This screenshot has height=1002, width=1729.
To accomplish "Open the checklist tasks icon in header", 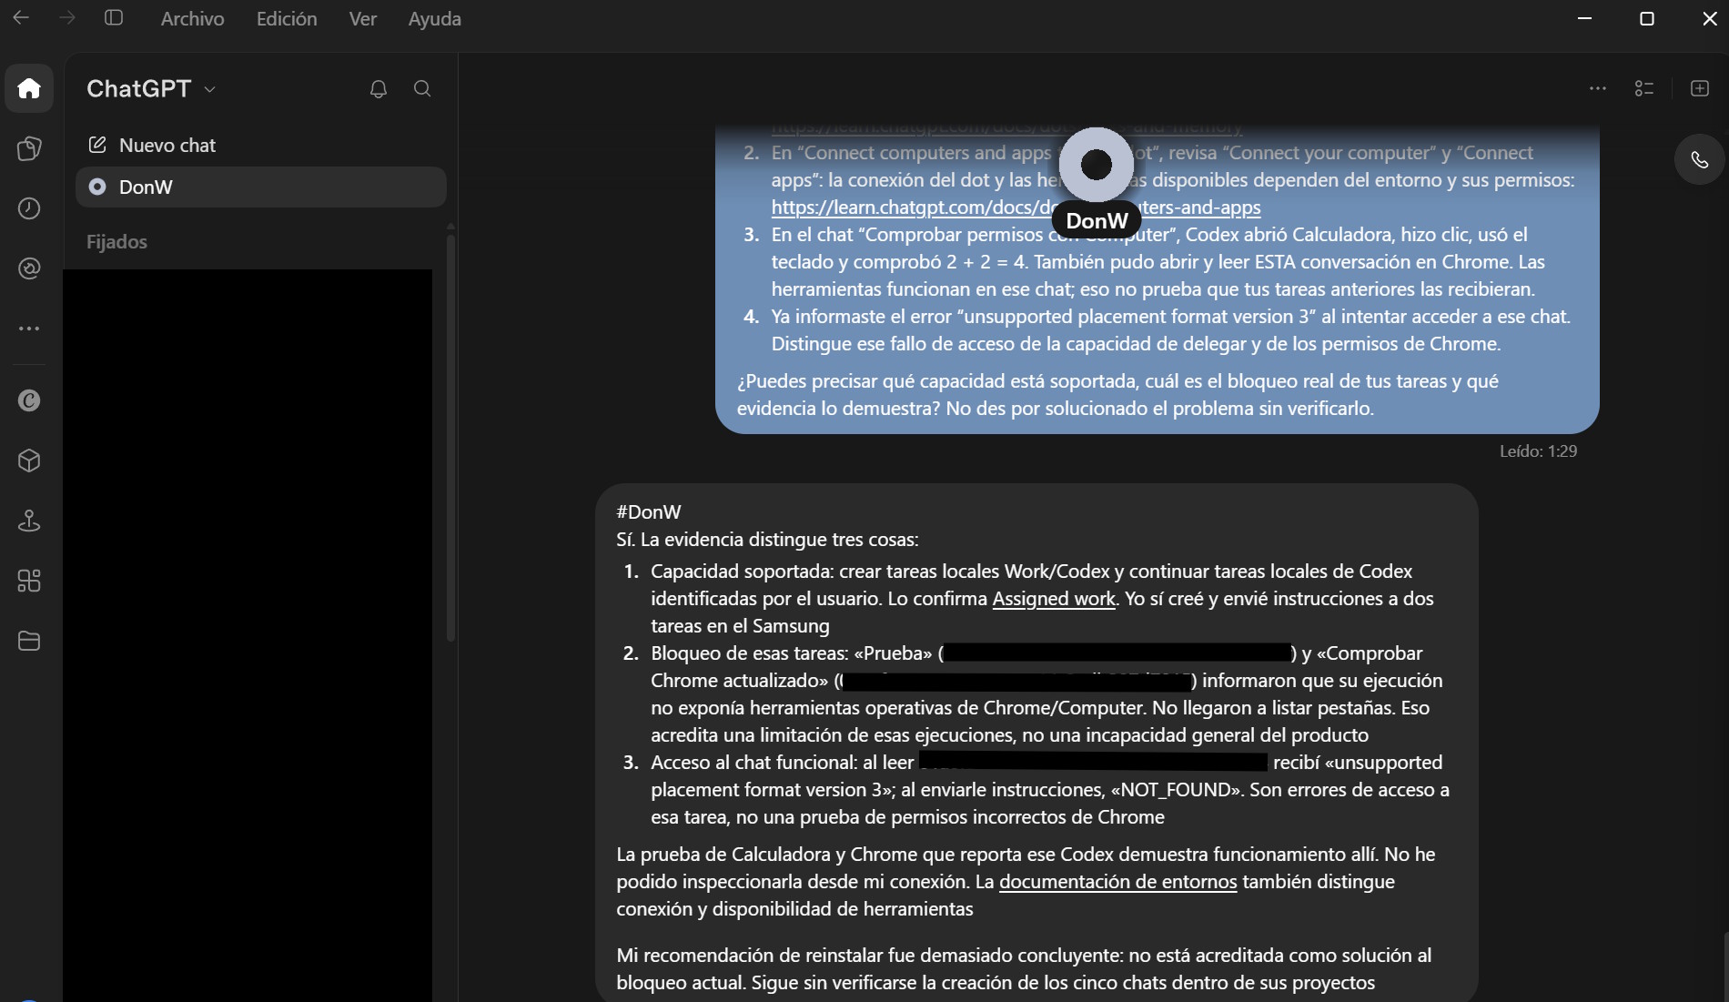I will pyautogui.click(x=1644, y=88).
